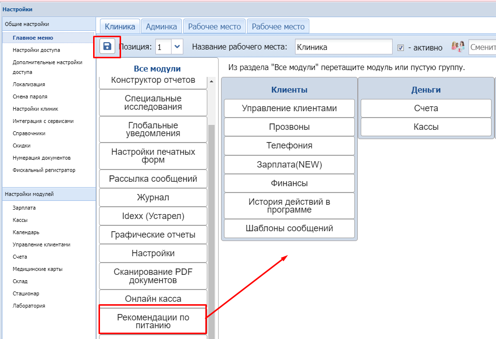Open Лаборатория module settings
Screen dimensions: 496x339
(29, 306)
